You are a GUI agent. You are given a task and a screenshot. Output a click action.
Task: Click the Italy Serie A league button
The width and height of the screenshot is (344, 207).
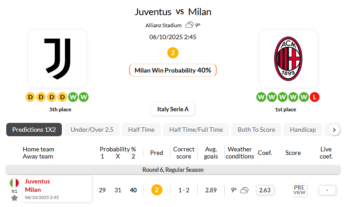[173, 109]
